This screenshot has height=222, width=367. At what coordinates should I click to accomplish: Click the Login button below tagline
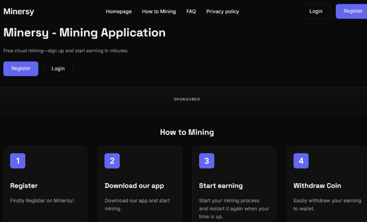[58, 69]
